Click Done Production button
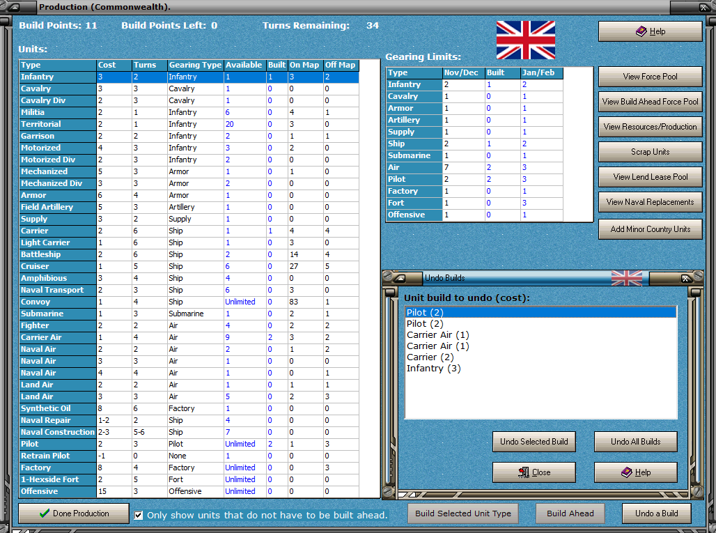Image resolution: width=716 pixels, height=533 pixels. coord(74,513)
